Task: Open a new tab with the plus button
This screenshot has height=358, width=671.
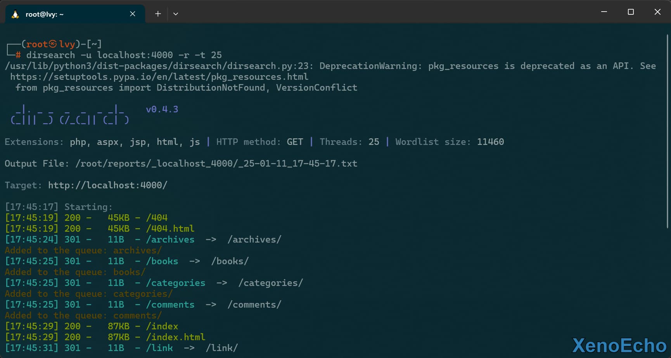Action: [158, 14]
